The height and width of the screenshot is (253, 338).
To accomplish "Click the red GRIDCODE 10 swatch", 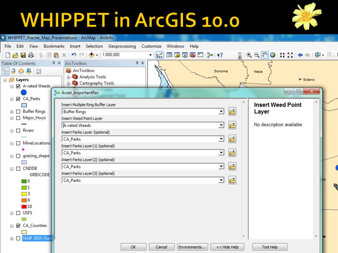I will tap(24, 207).
